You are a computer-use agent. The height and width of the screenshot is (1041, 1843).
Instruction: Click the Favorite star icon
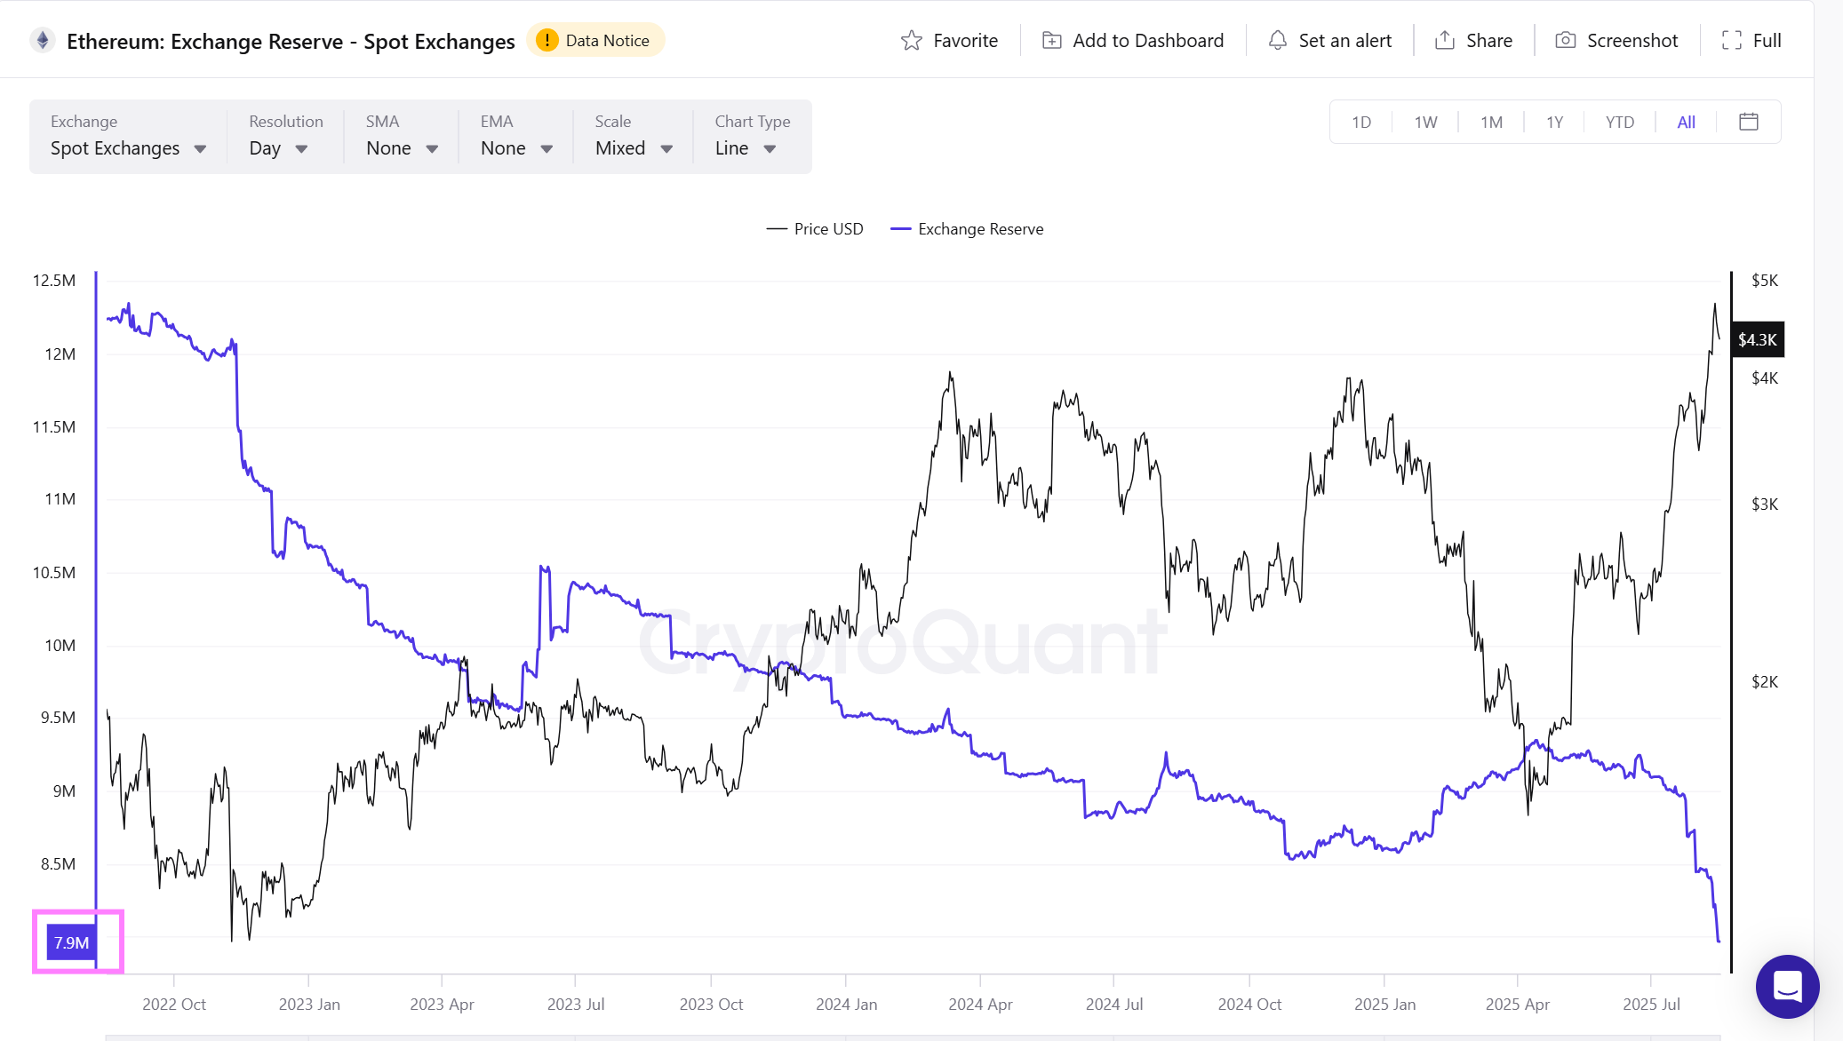point(911,41)
